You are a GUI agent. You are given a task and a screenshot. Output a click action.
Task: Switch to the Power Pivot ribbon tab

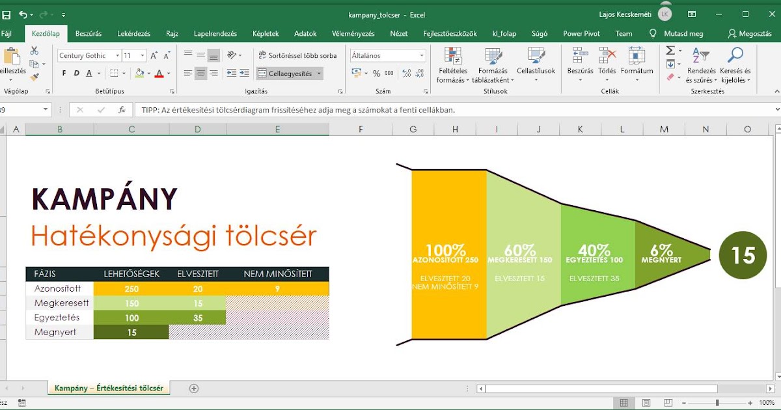[x=581, y=33]
